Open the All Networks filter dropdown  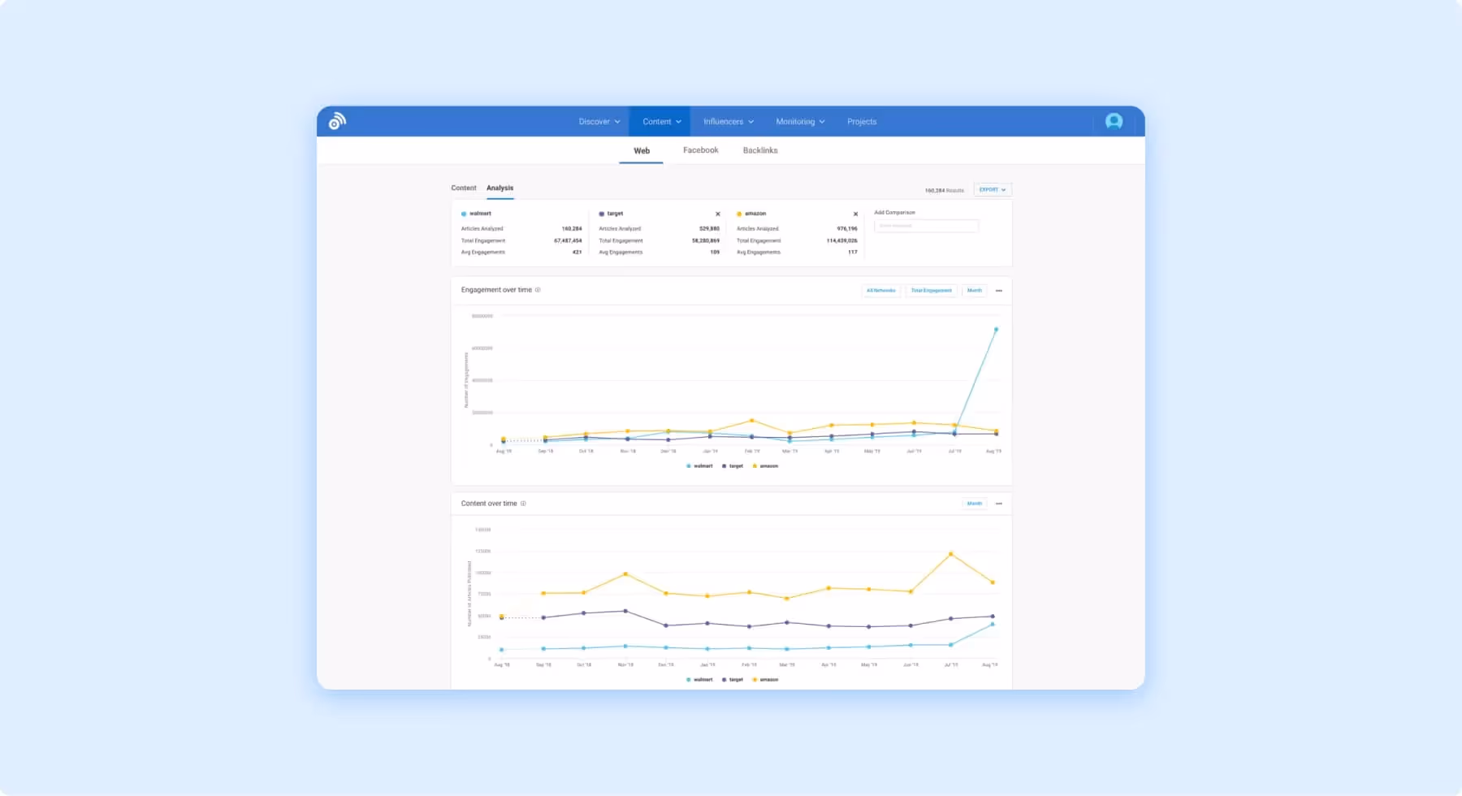point(881,290)
